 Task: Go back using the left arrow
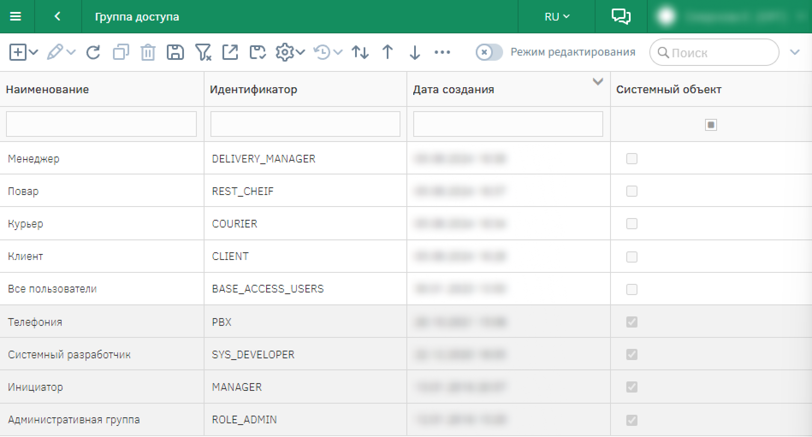(57, 17)
